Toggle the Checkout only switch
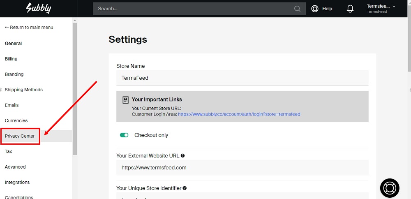The width and height of the screenshot is (411, 199). tap(124, 135)
